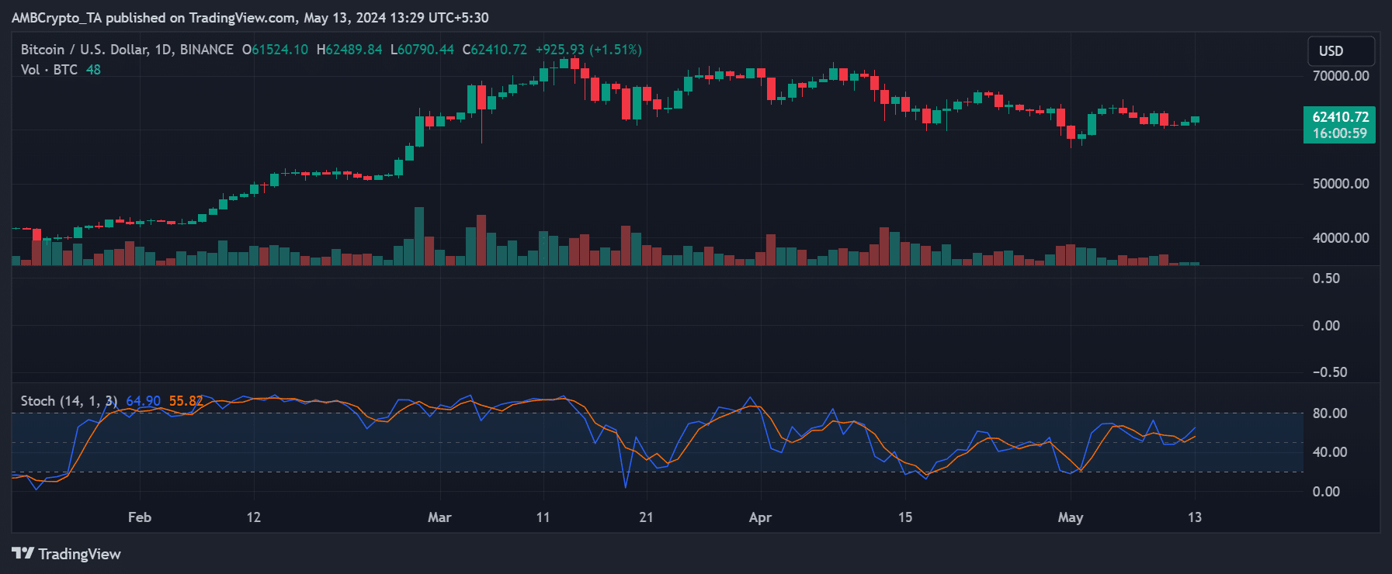Click the 15 date axis label

point(905,517)
